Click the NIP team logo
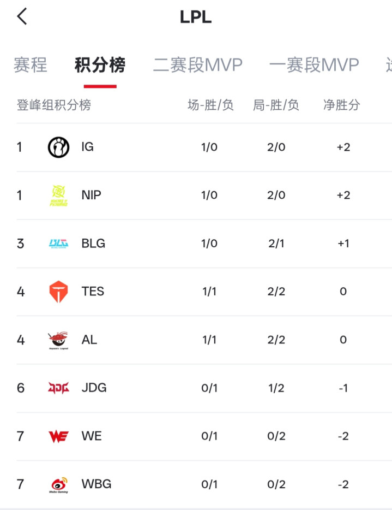Screen dimensions: 392x510 tap(58, 195)
